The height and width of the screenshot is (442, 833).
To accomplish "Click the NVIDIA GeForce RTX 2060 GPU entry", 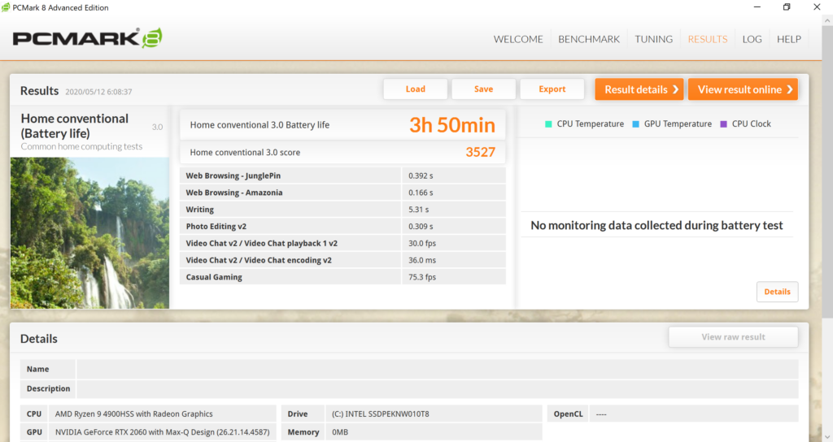I will (x=162, y=432).
